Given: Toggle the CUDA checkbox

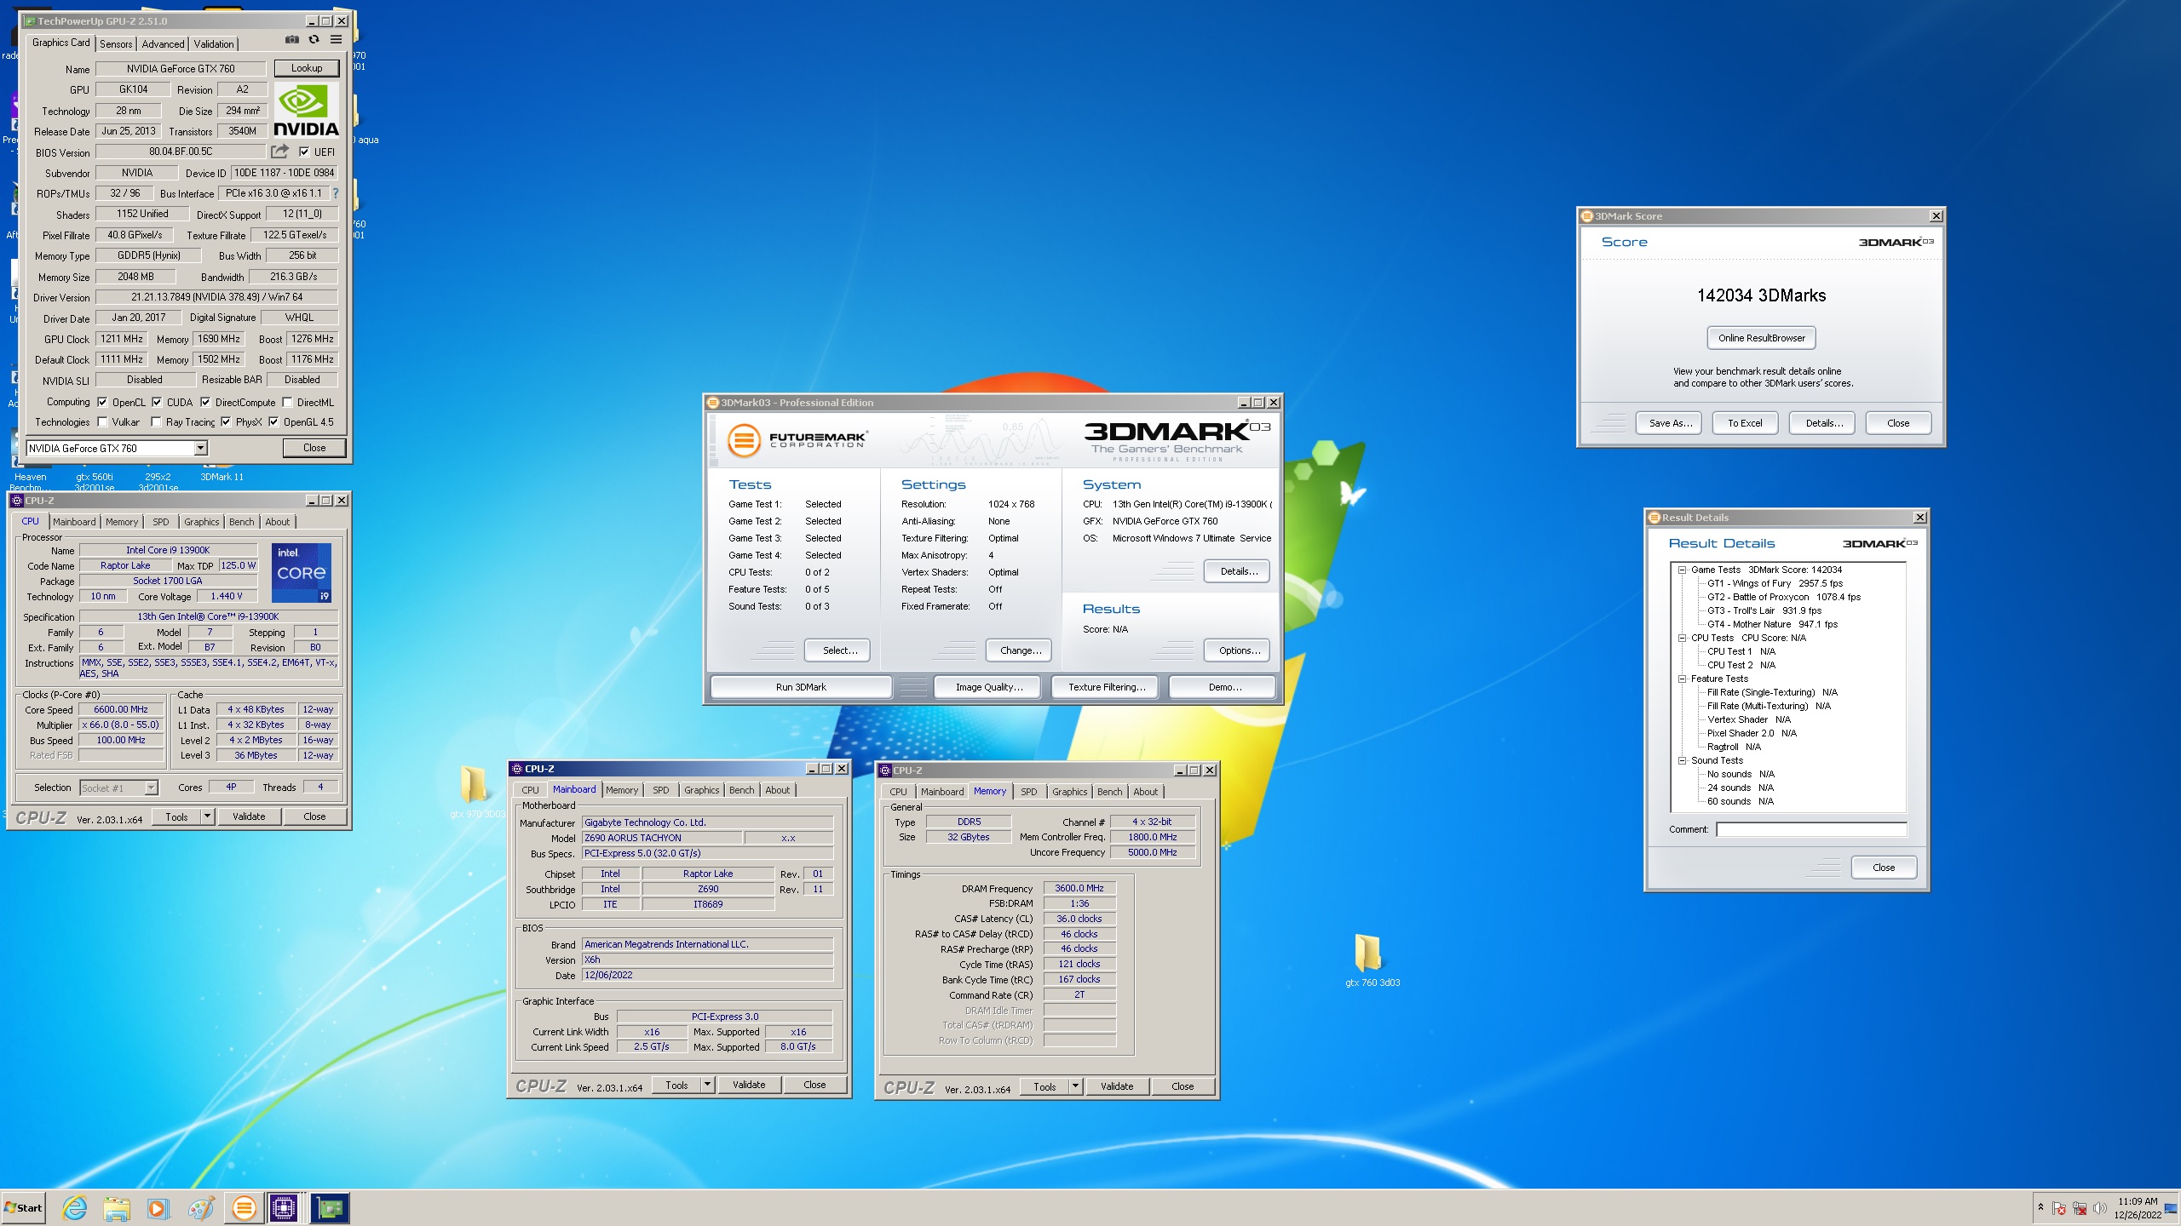Looking at the screenshot, I should [157, 403].
